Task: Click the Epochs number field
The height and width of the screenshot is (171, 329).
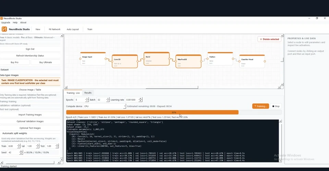Action: coord(80,100)
